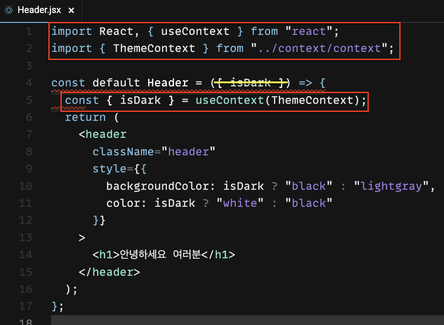This screenshot has width=444, height=325.
Task: Click the "useContext" import on line 1
Action: pyautogui.click(x=195, y=31)
